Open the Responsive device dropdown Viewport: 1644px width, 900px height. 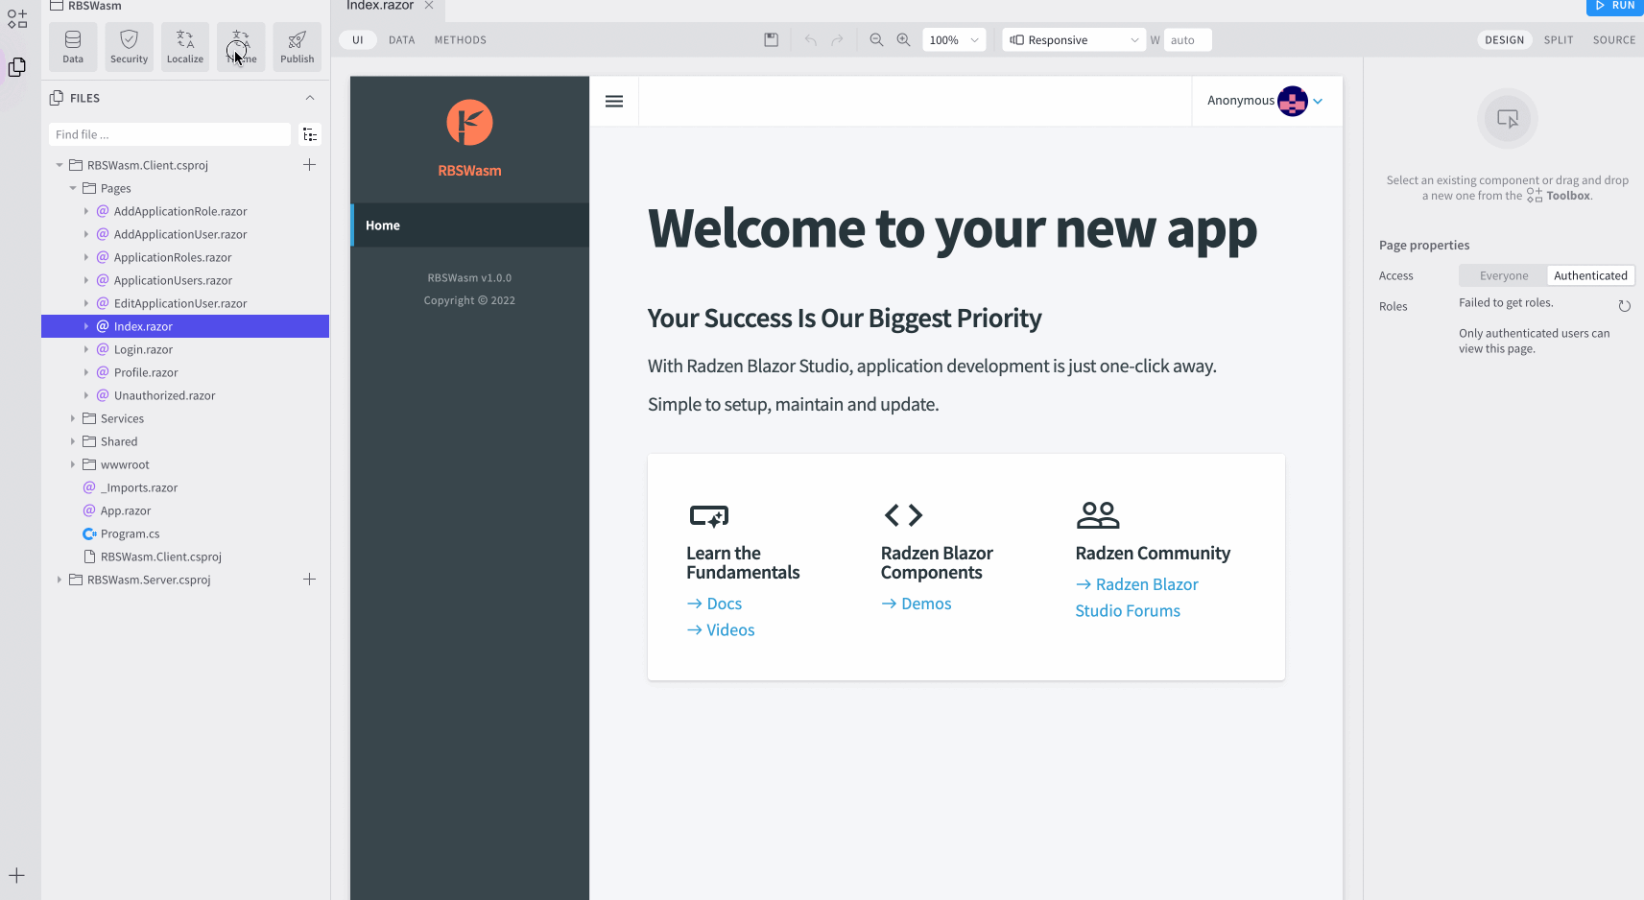tap(1072, 39)
